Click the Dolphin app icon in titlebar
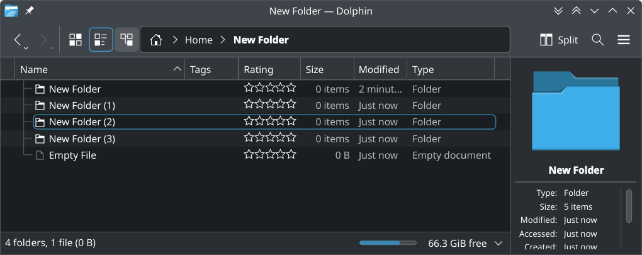Viewport: 642px width, 255px height. [11, 11]
